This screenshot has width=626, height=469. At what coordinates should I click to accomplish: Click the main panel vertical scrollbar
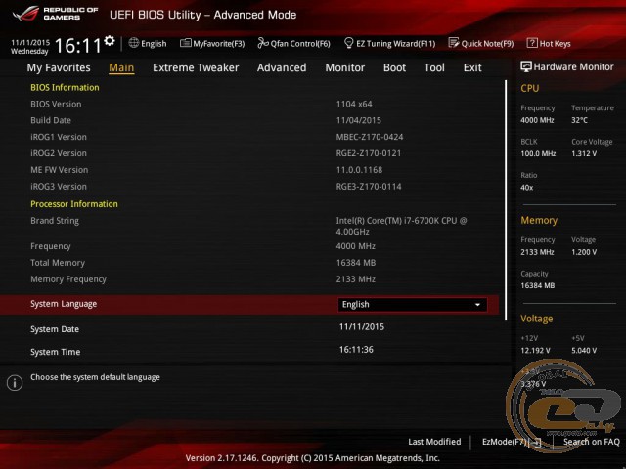pyautogui.click(x=506, y=200)
